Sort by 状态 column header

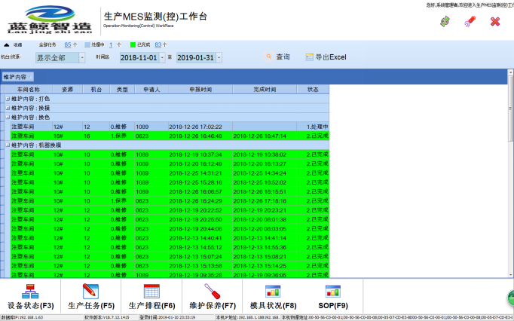313,90
